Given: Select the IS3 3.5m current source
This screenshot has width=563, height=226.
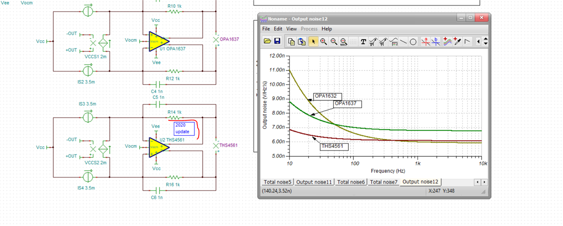Looking at the screenshot, I should [87, 117].
